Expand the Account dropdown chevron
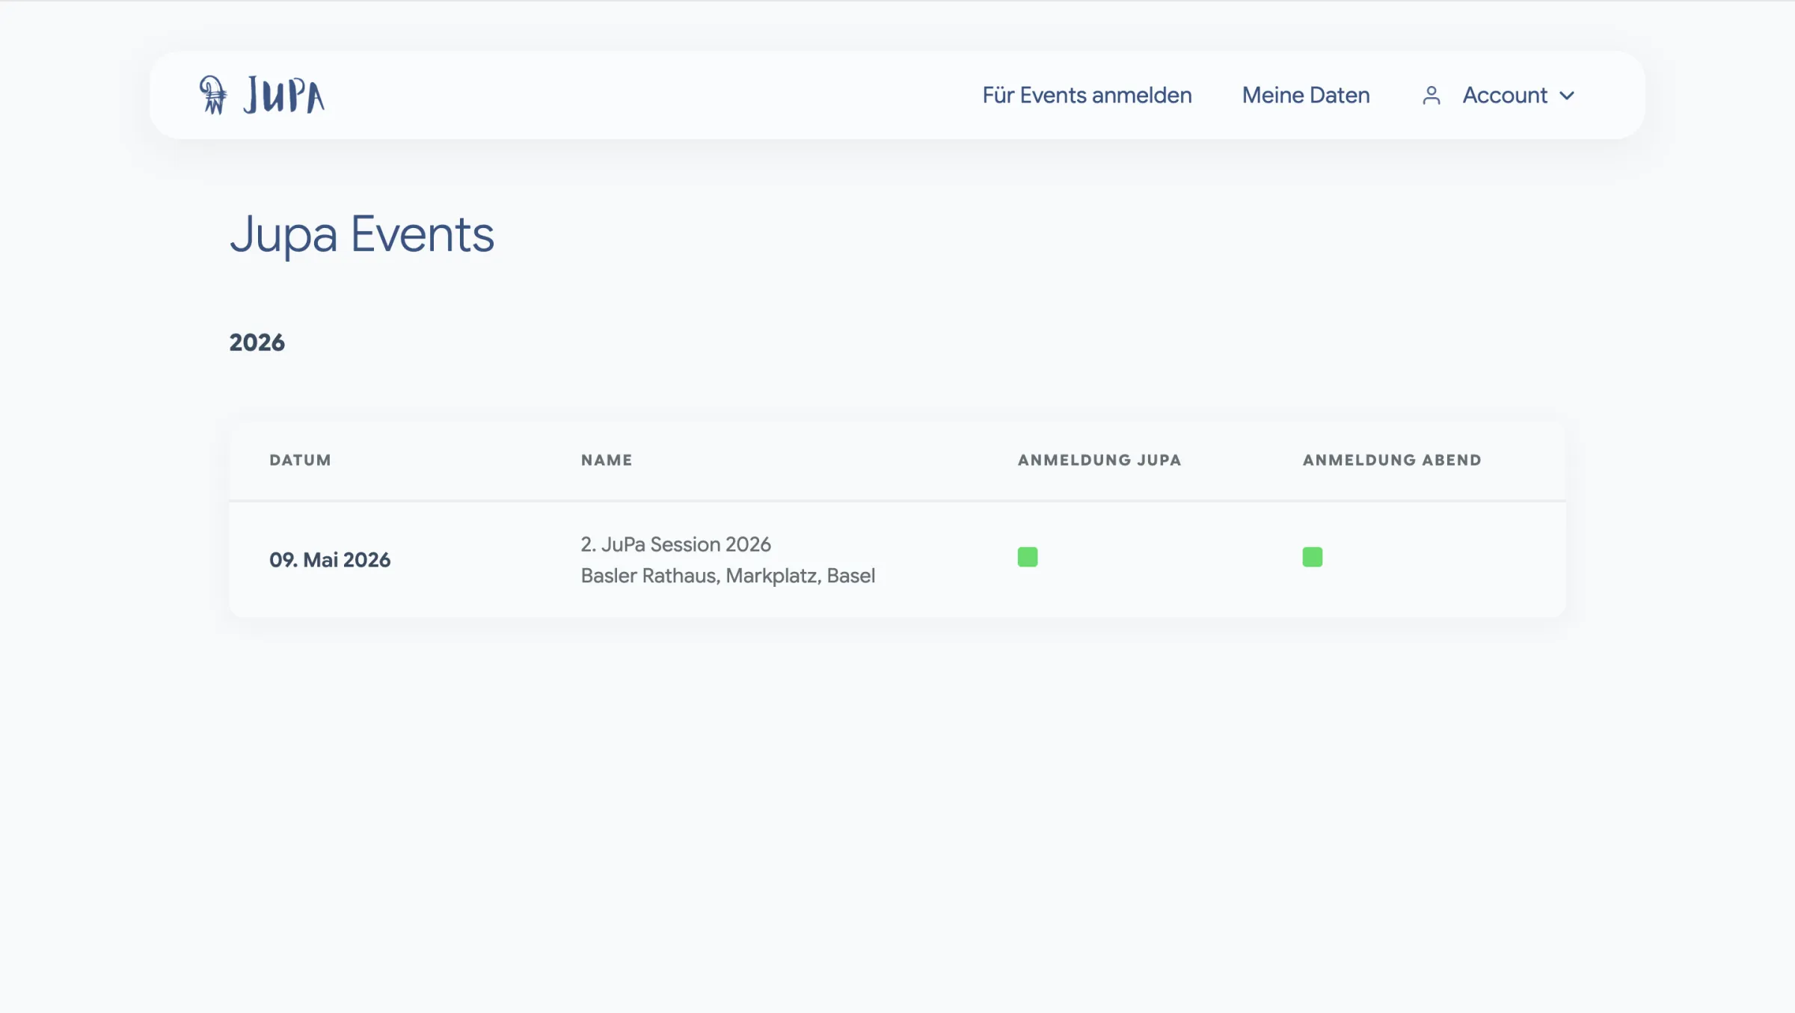Viewport: 1795px width, 1013px height. tap(1567, 96)
